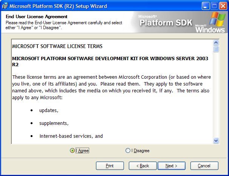Click the Platform SDK banner logo text
The width and height of the screenshot is (229, 176).
[165, 22]
